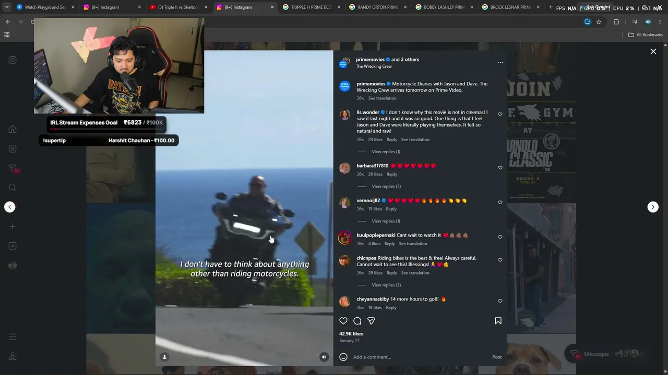Go to the previous post arrow
The width and height of the screenshot is (668, 375).
tap(10, 207)
